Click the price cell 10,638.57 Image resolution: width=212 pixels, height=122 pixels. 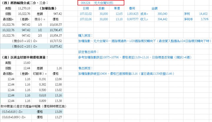56,25
